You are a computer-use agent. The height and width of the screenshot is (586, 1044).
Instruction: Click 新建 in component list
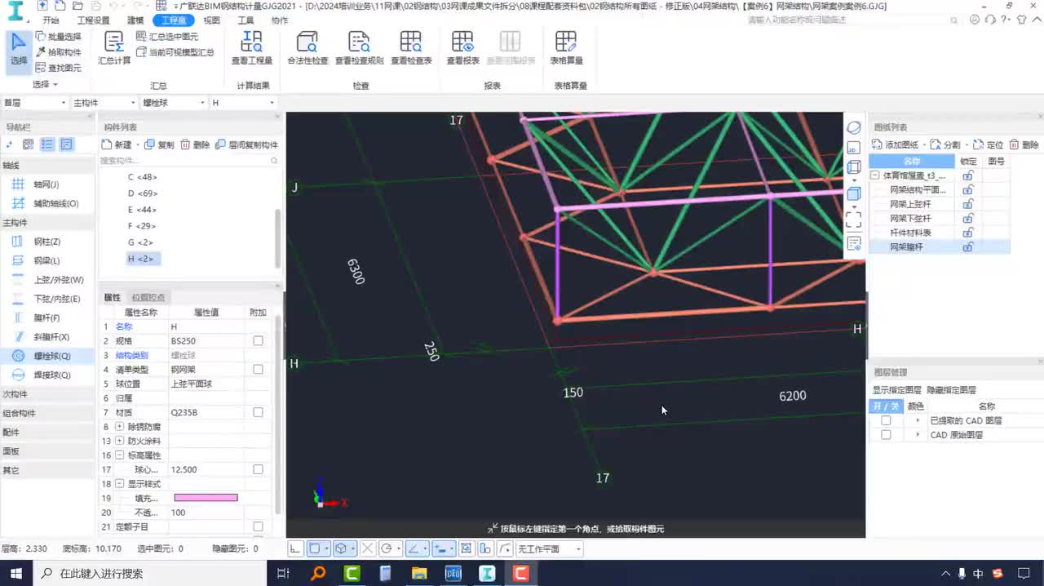(x=117, y=144)
